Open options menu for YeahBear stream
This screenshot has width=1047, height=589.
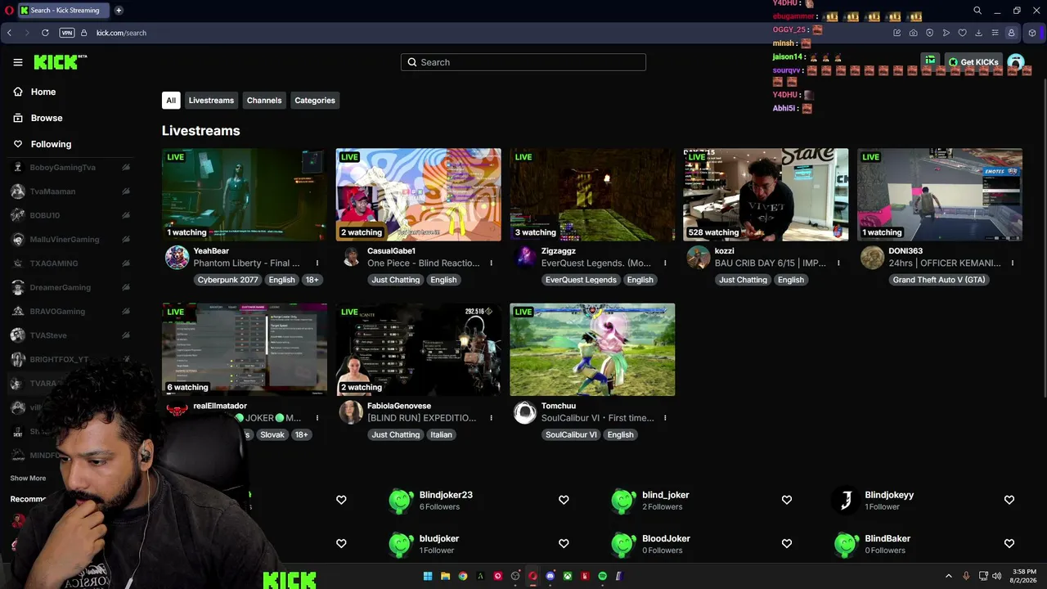(317, 263)
